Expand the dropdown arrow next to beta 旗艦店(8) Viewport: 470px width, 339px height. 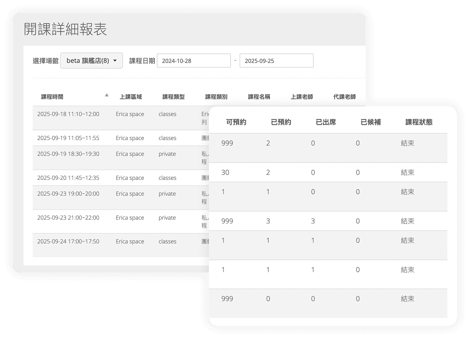(115, 60)
